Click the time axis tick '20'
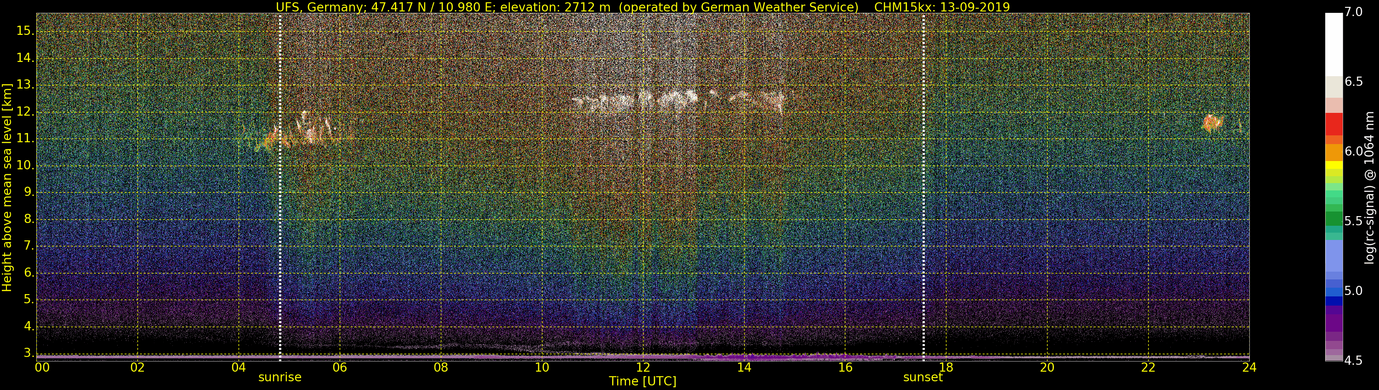Image resolution: width=1379 pixels, height=390 pixels. pyautogui.click(x=1047, y=368)
